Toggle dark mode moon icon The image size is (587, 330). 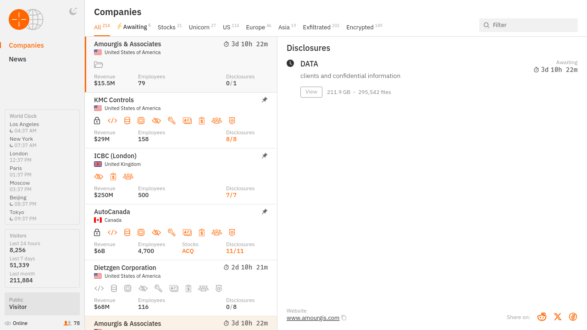(x=73, y=11)
